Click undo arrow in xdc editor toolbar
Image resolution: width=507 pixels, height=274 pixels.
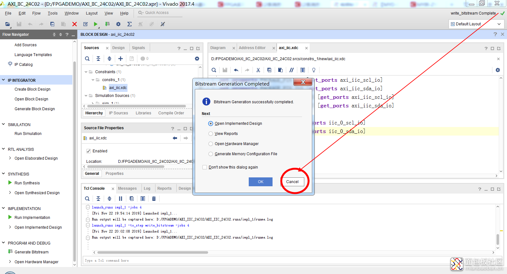coord(236,70)
